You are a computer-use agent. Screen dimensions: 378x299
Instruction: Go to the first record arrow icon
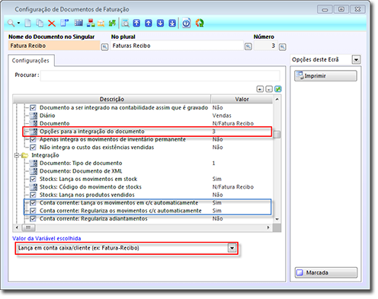(136, 23)
